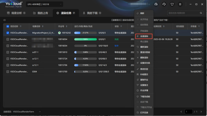Check the checkbox for job 10016054

(x=8, y=39)
